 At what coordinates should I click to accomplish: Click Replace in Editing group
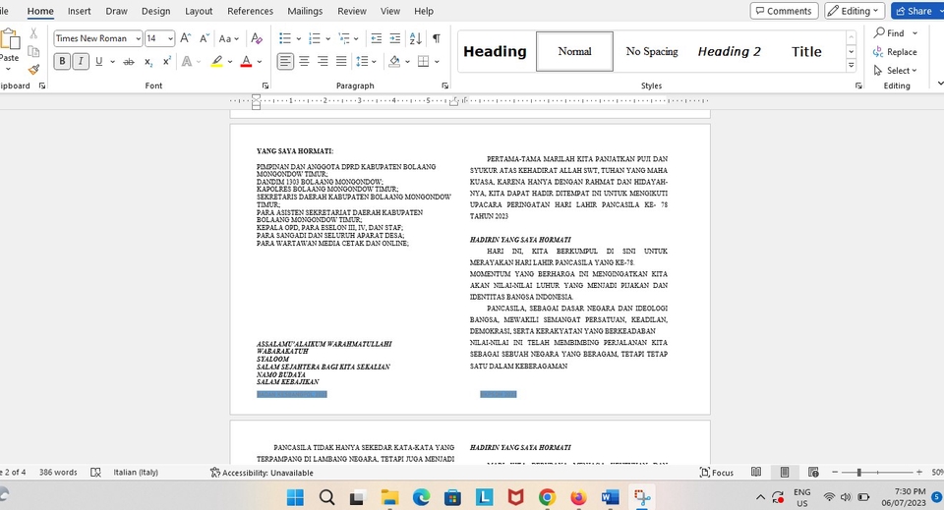click(x=895, y=52)
